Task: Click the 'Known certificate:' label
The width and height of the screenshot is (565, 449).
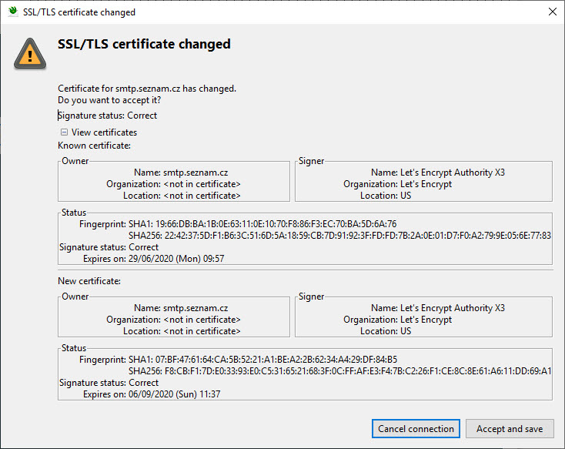Action: (x=95, y=146)
